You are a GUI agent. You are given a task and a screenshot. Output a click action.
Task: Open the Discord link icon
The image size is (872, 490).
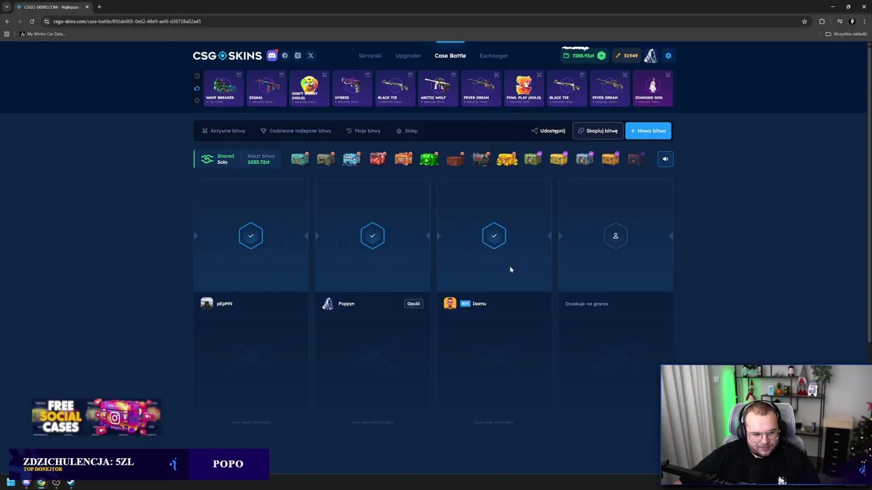[272, 56]
